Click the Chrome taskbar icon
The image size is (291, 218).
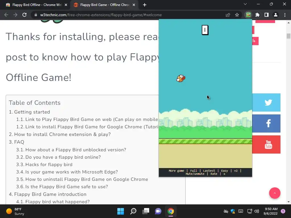click(x=171, y=211)
